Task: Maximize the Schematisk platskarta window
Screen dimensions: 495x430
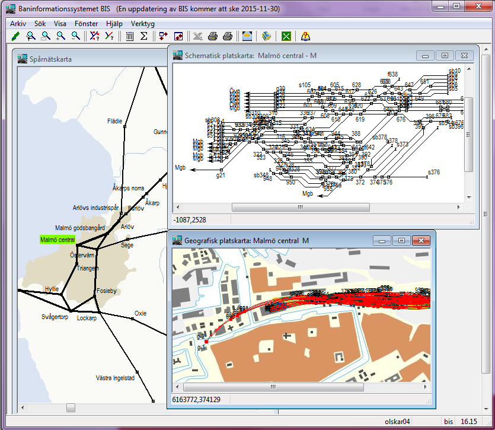Action: [445, 56]
